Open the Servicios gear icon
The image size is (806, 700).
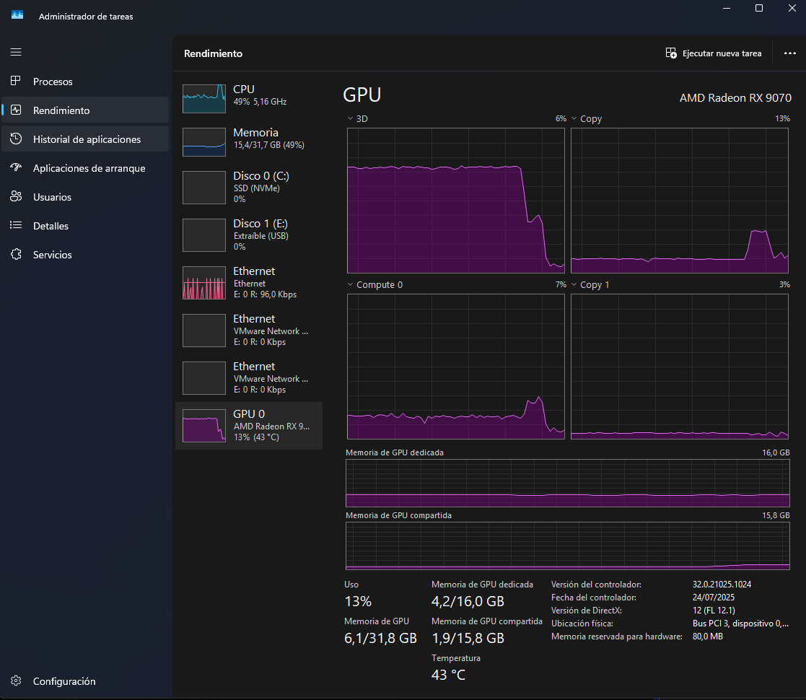click(x=16, y=255)
